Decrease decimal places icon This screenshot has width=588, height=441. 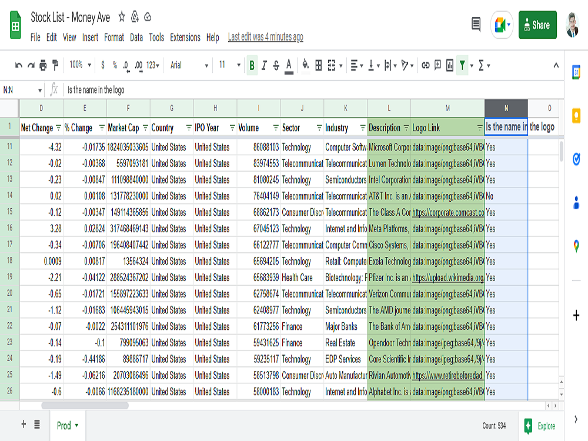click(x=126, y=66)
